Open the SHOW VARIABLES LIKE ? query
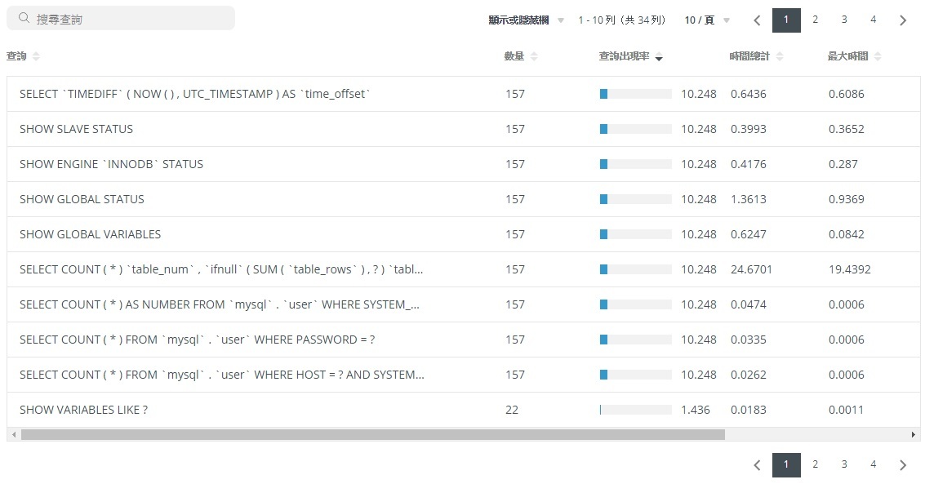 coord(83,410)
